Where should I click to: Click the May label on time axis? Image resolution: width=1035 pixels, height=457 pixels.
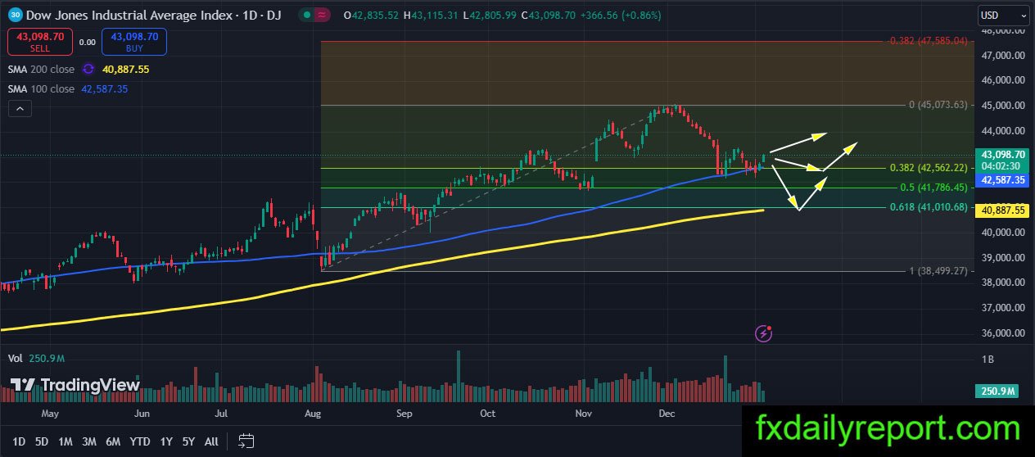click(x=51, y=414)
